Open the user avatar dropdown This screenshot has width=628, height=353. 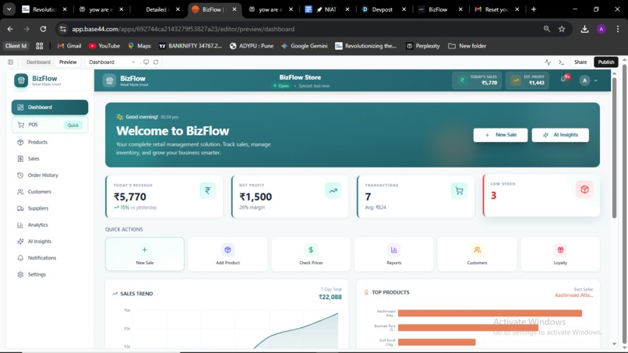589,80
